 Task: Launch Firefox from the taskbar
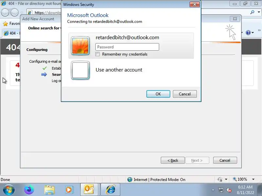(x=29, y=190)
